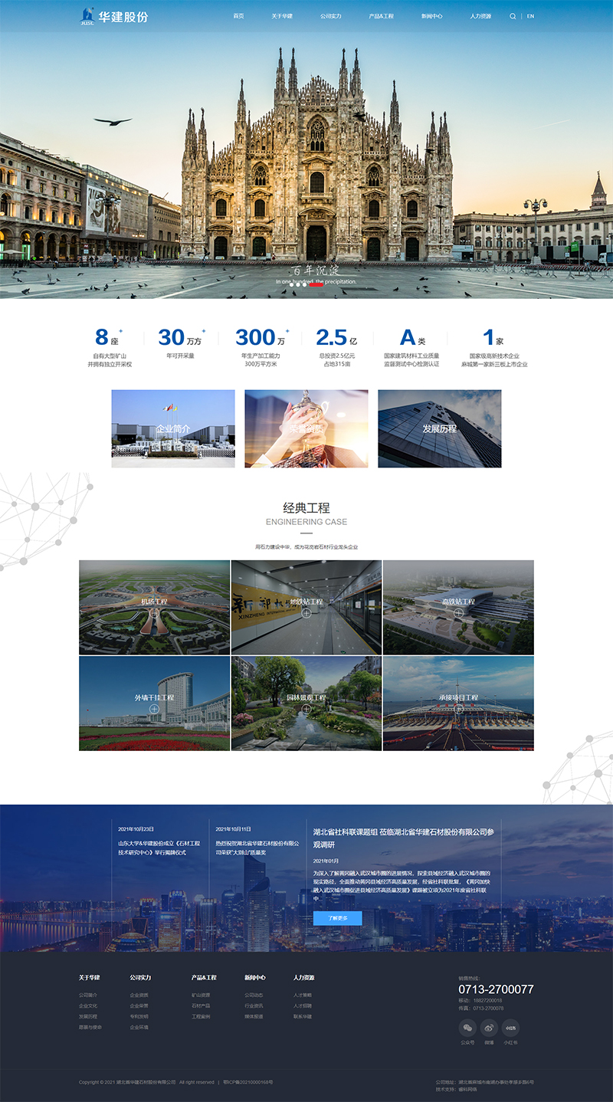Click plus icon on 高铁站工程 tile
Screen dimensions: 613x1102
[x=458, y=613]
